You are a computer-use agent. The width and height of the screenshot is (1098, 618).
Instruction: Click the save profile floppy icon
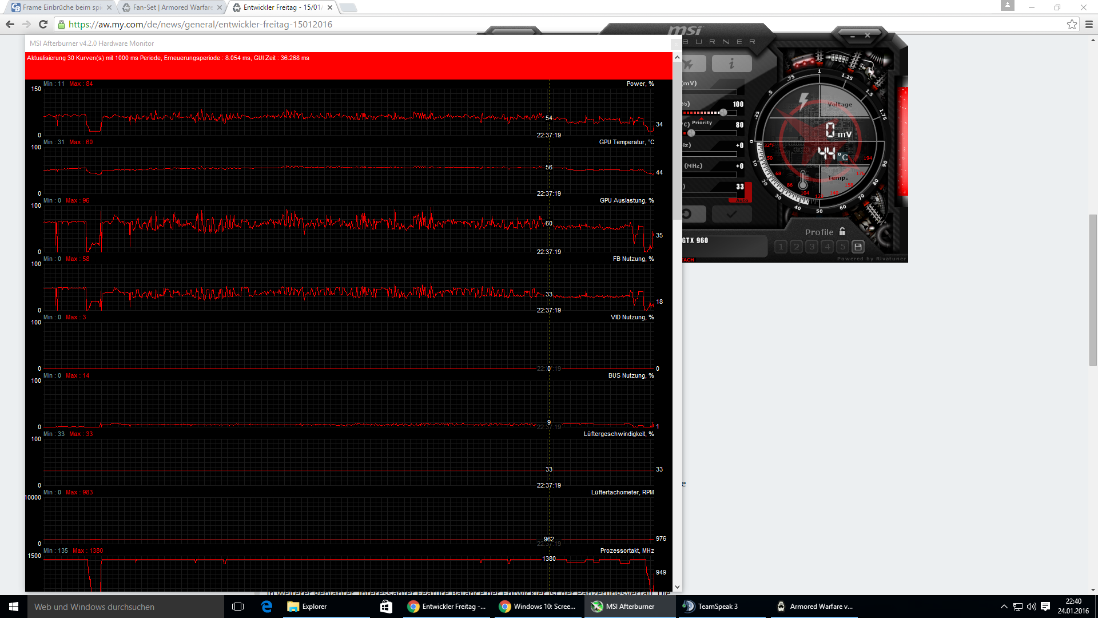click(x=858, y=247)
